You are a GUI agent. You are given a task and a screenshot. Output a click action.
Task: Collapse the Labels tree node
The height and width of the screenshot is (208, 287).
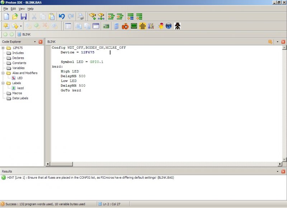point(3,83)
